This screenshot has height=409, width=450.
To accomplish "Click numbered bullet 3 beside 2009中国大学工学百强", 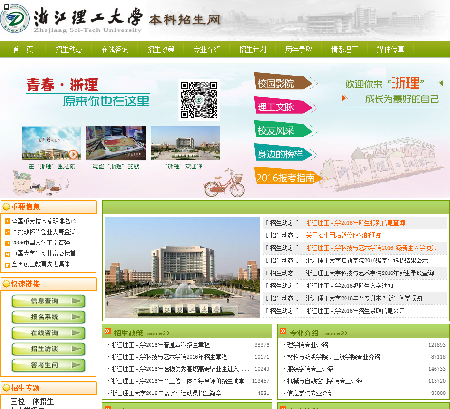I will [7, 243].
